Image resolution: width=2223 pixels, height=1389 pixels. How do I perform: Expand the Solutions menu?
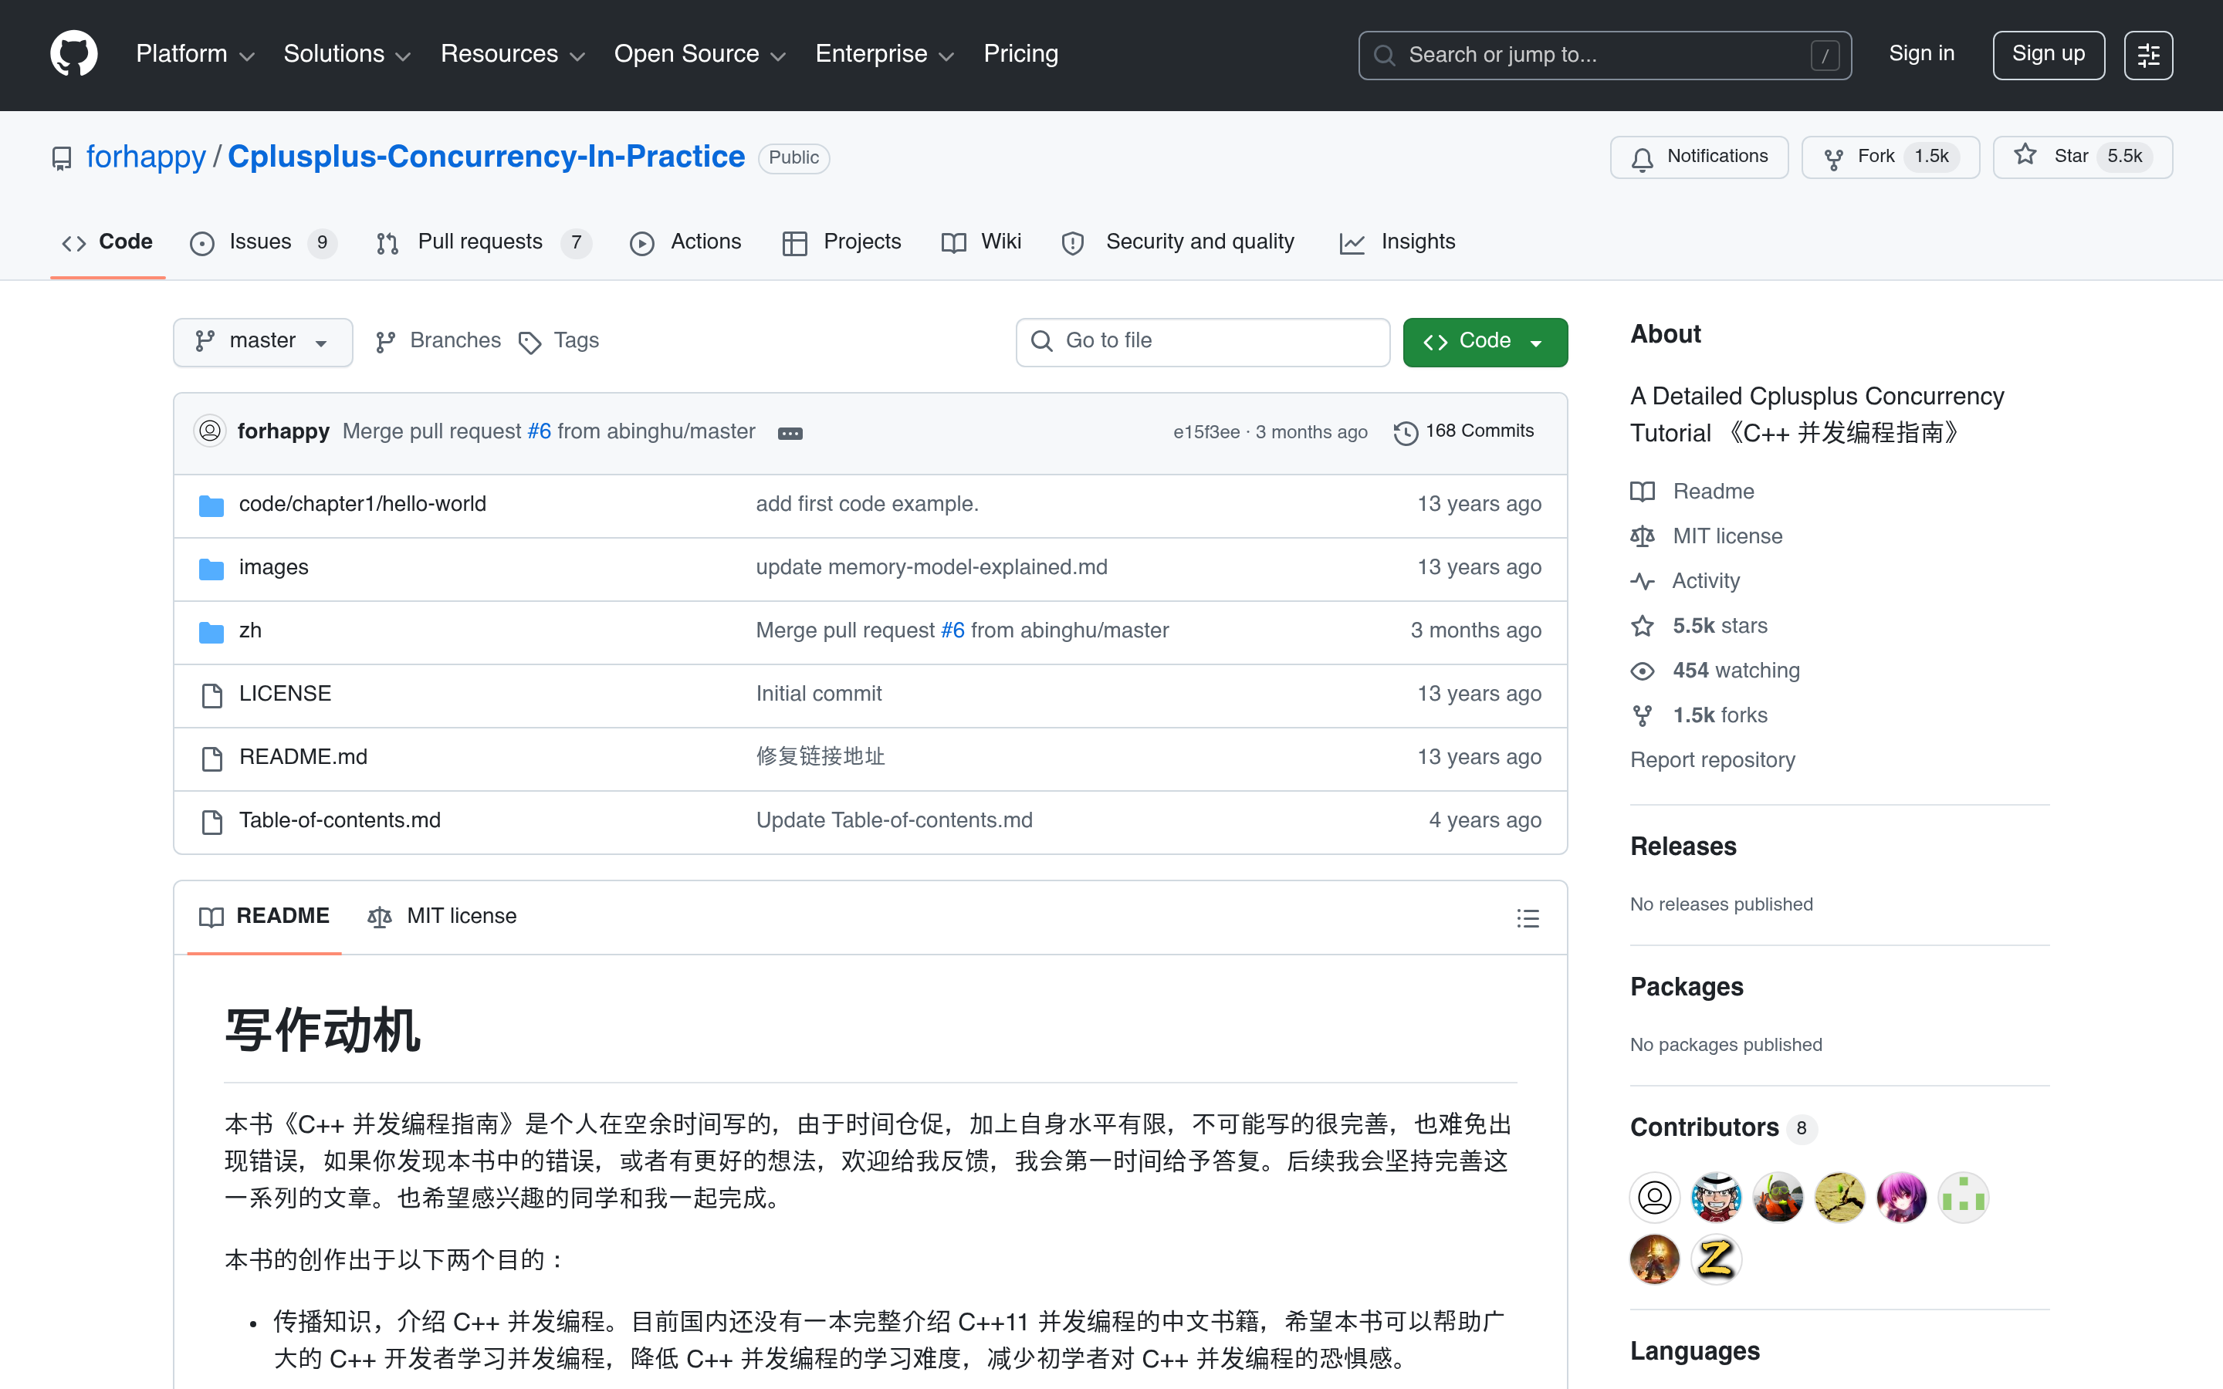coord(347,54)
